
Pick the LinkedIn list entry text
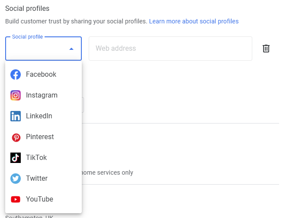point(39,116)
